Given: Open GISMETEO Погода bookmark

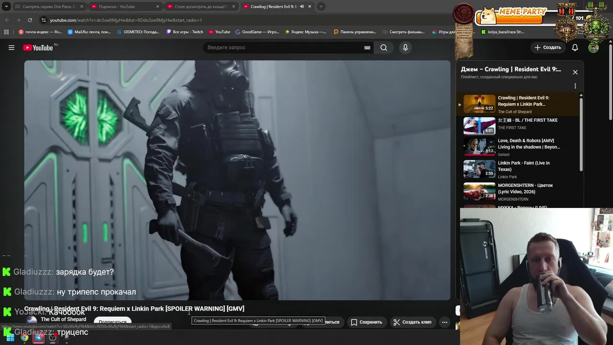Looking at the screenshot, I should [x=138, y=32].
